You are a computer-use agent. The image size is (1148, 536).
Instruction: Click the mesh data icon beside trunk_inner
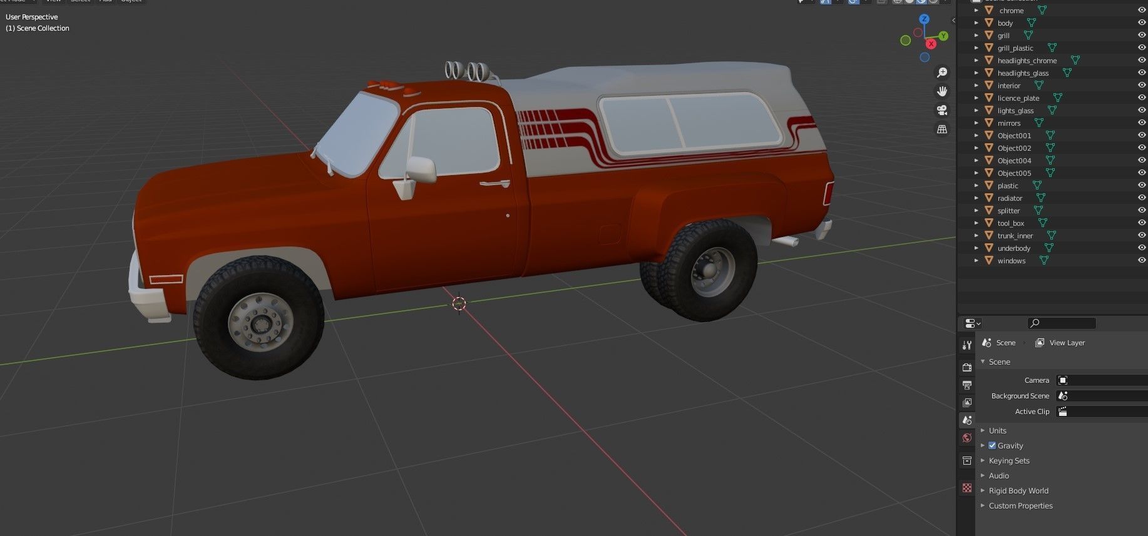(1051, 235)
